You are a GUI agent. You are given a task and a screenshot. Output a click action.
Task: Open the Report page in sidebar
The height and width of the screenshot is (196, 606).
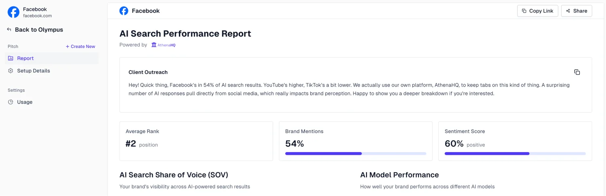25,58
